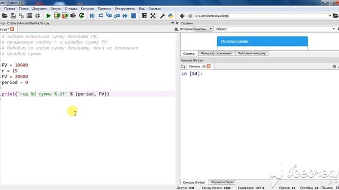339x190 pixels.
Task: Maximize the current pane icon
Action: (145, 16)
